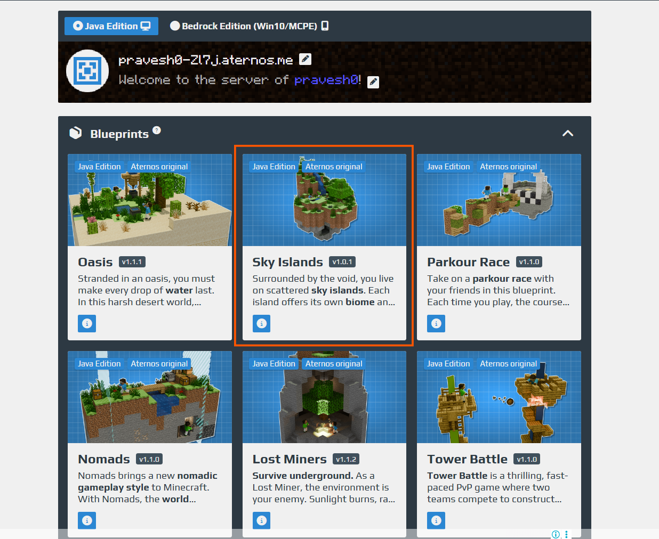Open the Tower Battle info button
Viewport: 659px width, 539px height.
tap(436, 520)
